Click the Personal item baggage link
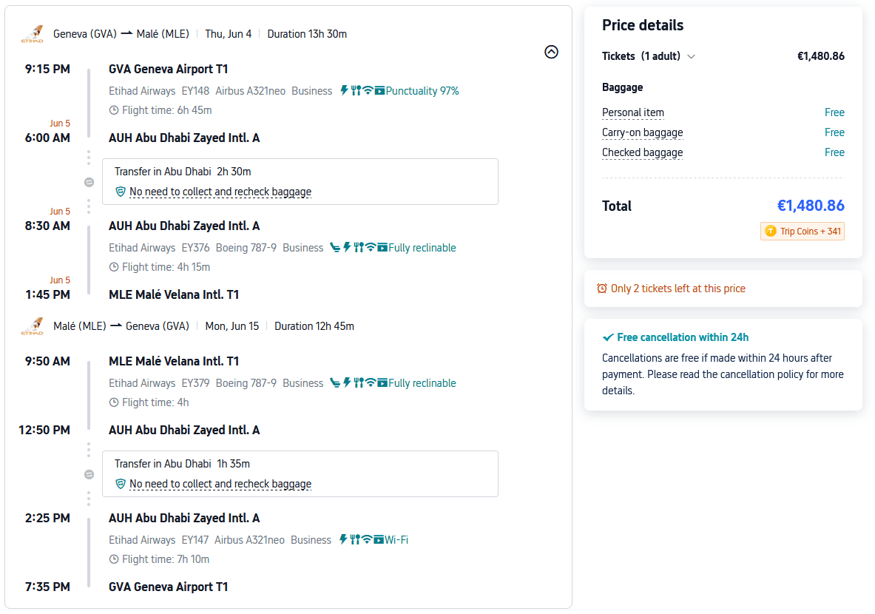The height and width of the screenshot is (614, 875). 633,113
